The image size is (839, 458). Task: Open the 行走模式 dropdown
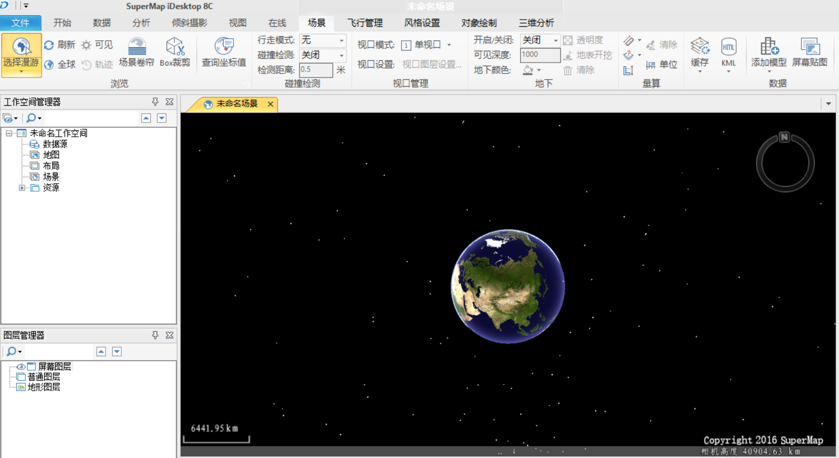[x=341, y=40]
